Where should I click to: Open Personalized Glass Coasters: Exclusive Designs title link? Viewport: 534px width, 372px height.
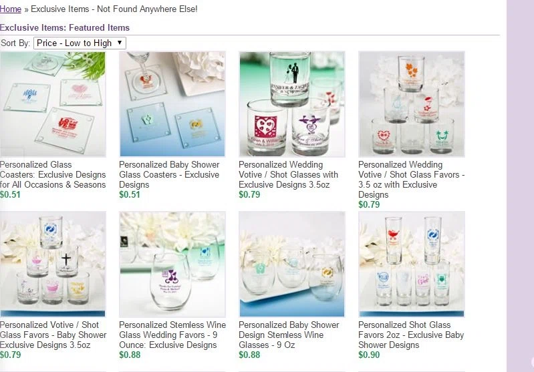53,174
